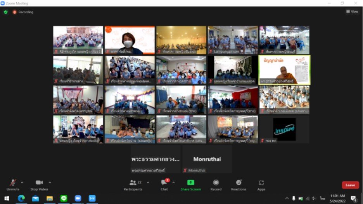Viewport: 363px width, 204px height.
Task: Select the Lampangprison video tile
Action: pos(233,40)
